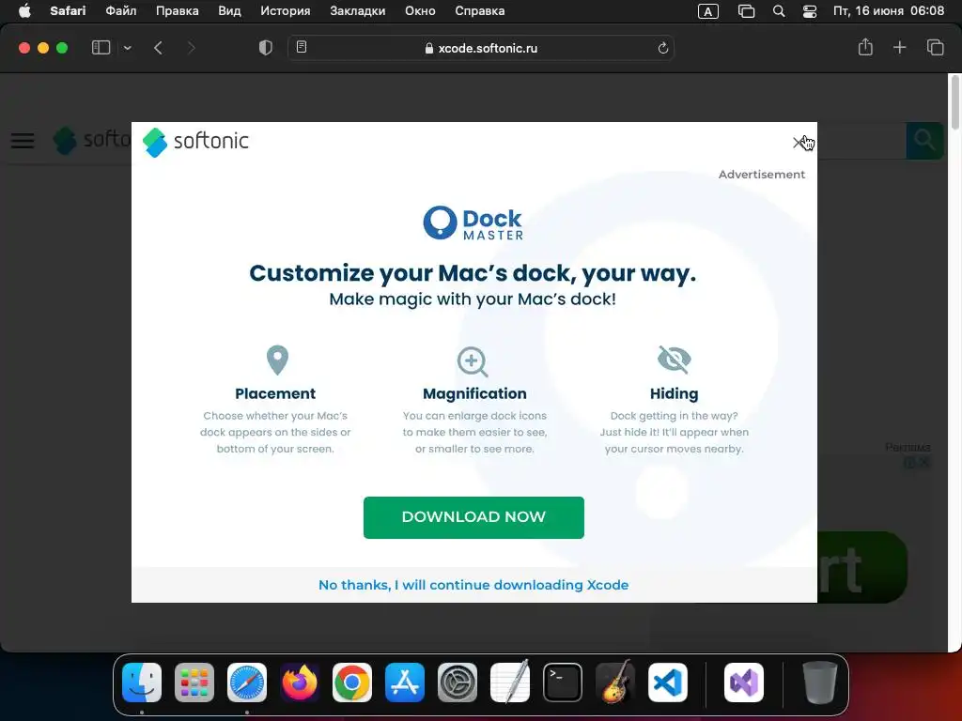Viewport: 962px width, 721px height.
Task: Open a new Safari tab
Action: pos(899,47)
